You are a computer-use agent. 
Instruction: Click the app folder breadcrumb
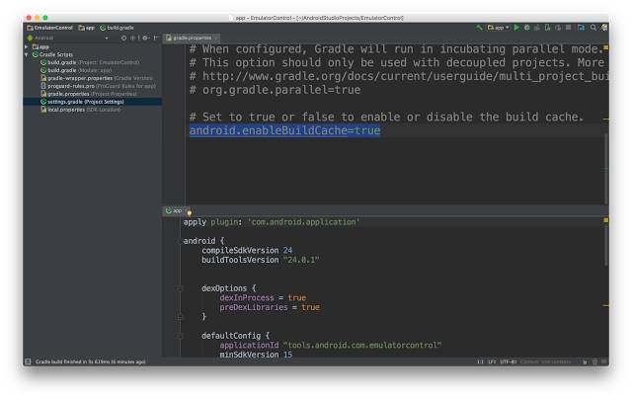pos(86,28)
